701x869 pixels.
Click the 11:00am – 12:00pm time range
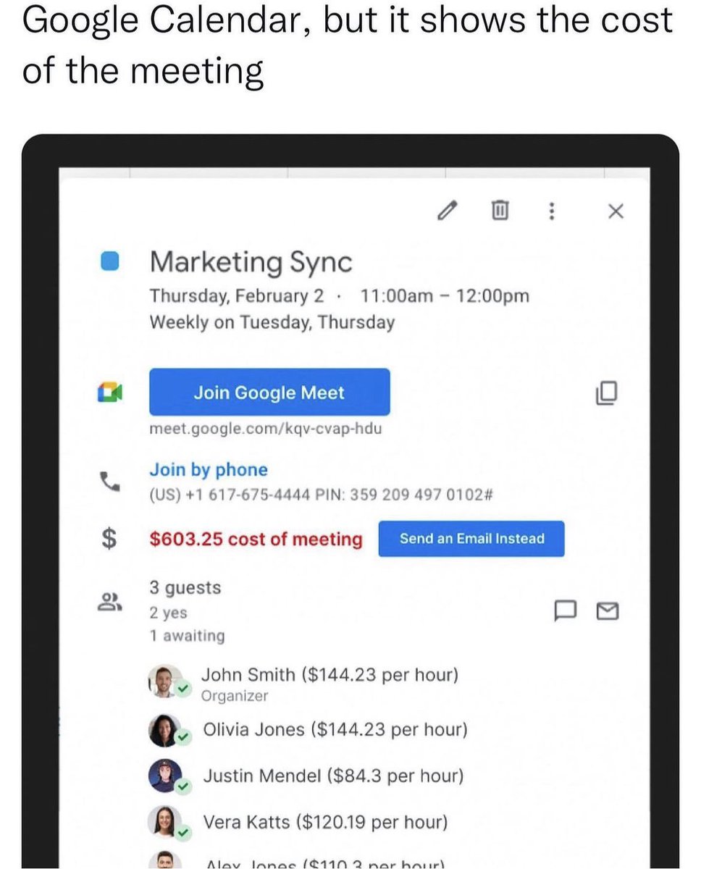445,296
